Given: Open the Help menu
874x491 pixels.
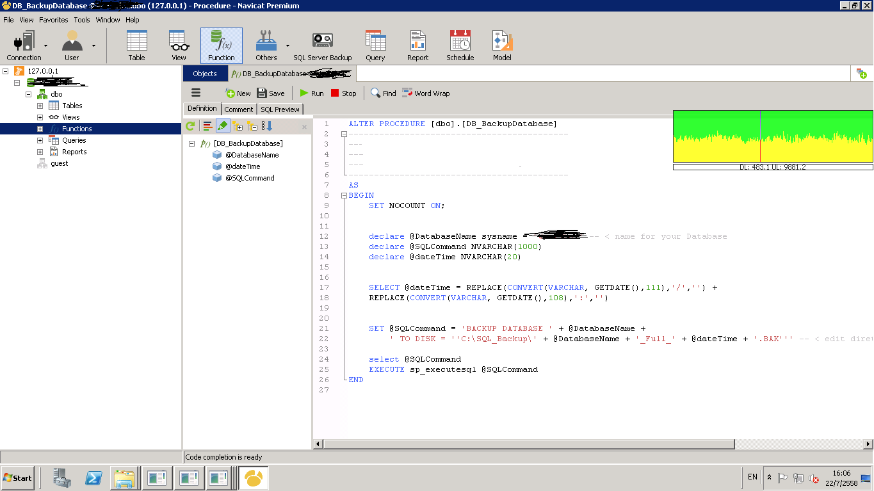Looking at the screenshot, I should [133, 20].
